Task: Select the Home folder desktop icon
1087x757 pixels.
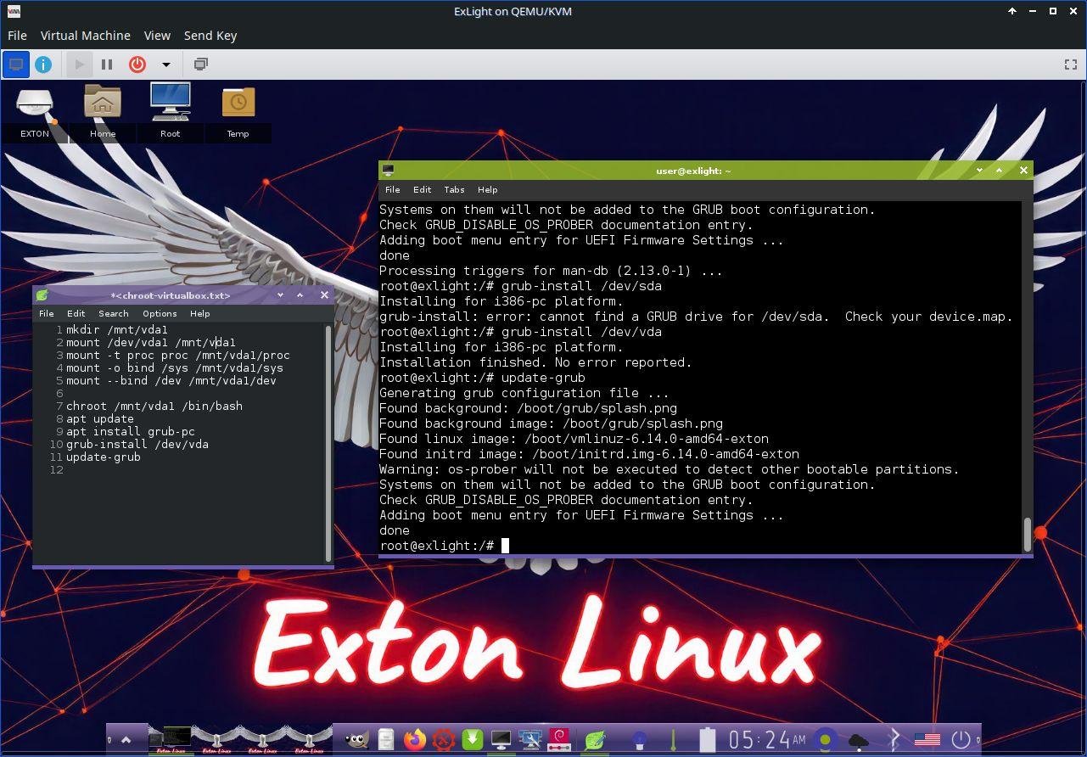Action: pyautogui.click(x=103, y=112)
